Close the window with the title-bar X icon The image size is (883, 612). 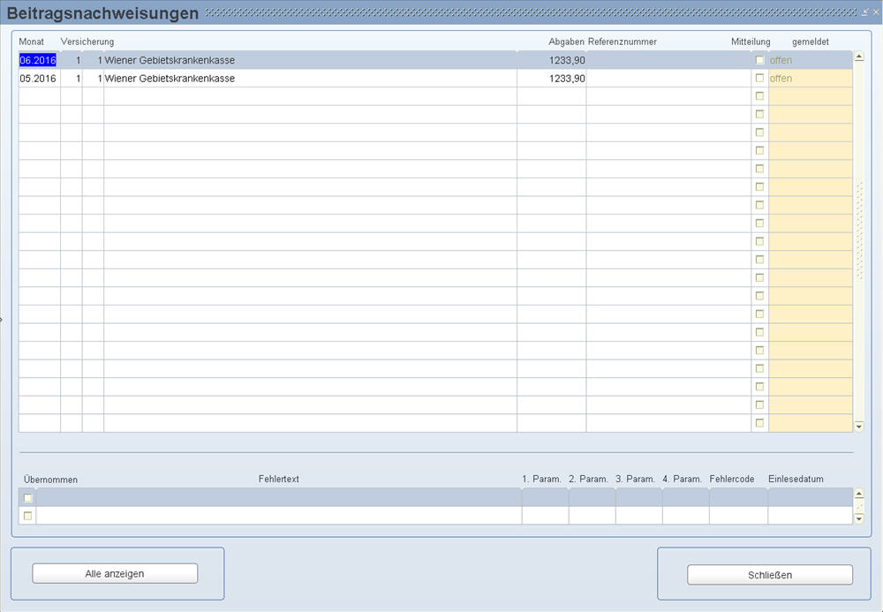click(x=875, y=11)
